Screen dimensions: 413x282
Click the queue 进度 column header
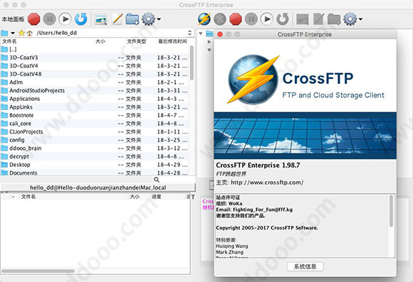coord(157,197)
